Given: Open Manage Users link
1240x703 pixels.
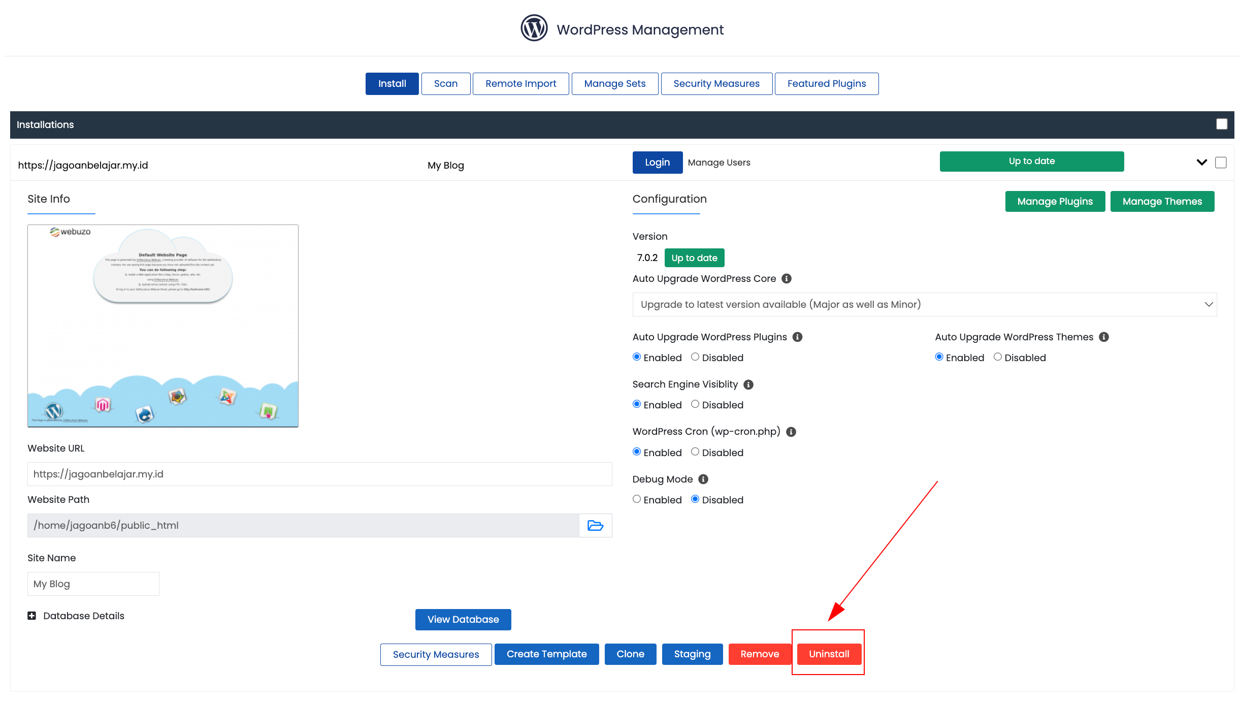Looking at the screenshot, I should click(719, 163).
